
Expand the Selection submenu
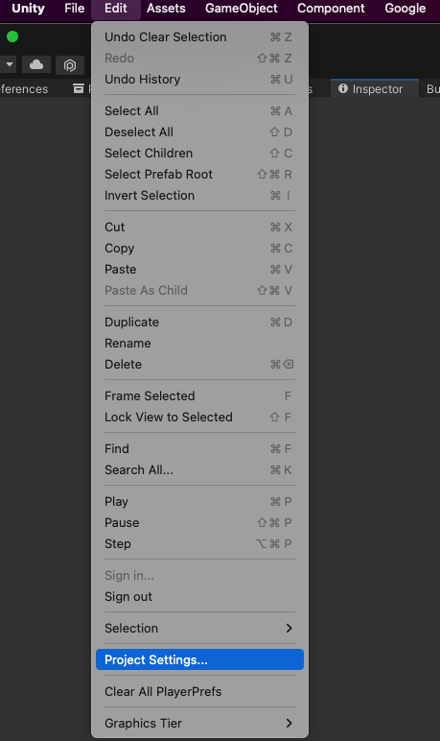pyautogui.click(x=199, y=628)
